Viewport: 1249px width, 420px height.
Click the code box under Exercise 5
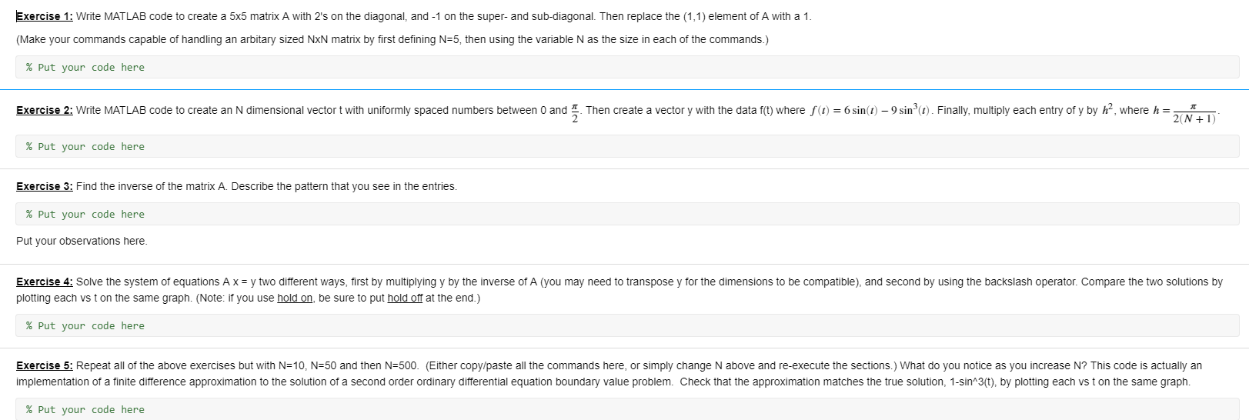(x=627, y=409)
